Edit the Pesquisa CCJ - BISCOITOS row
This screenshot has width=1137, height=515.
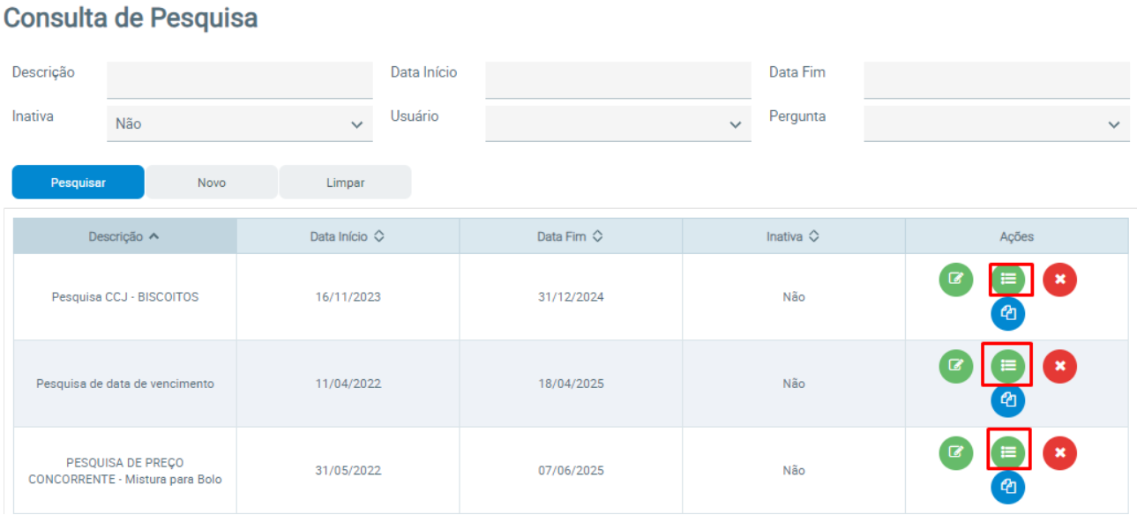[x=955, y=280]
